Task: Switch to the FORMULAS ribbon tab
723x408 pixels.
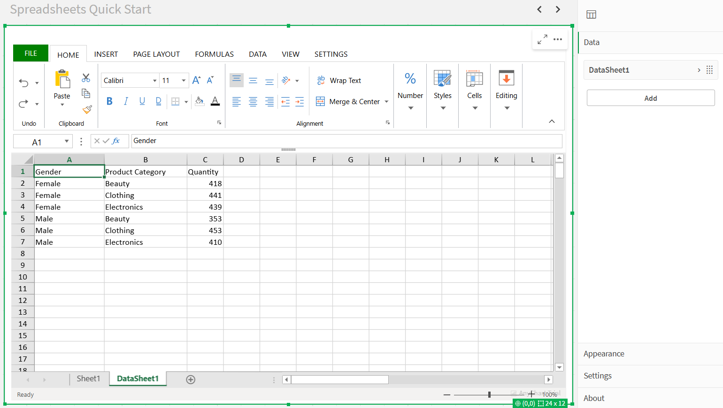Action: pyautogui.click(x=214, y=54)
